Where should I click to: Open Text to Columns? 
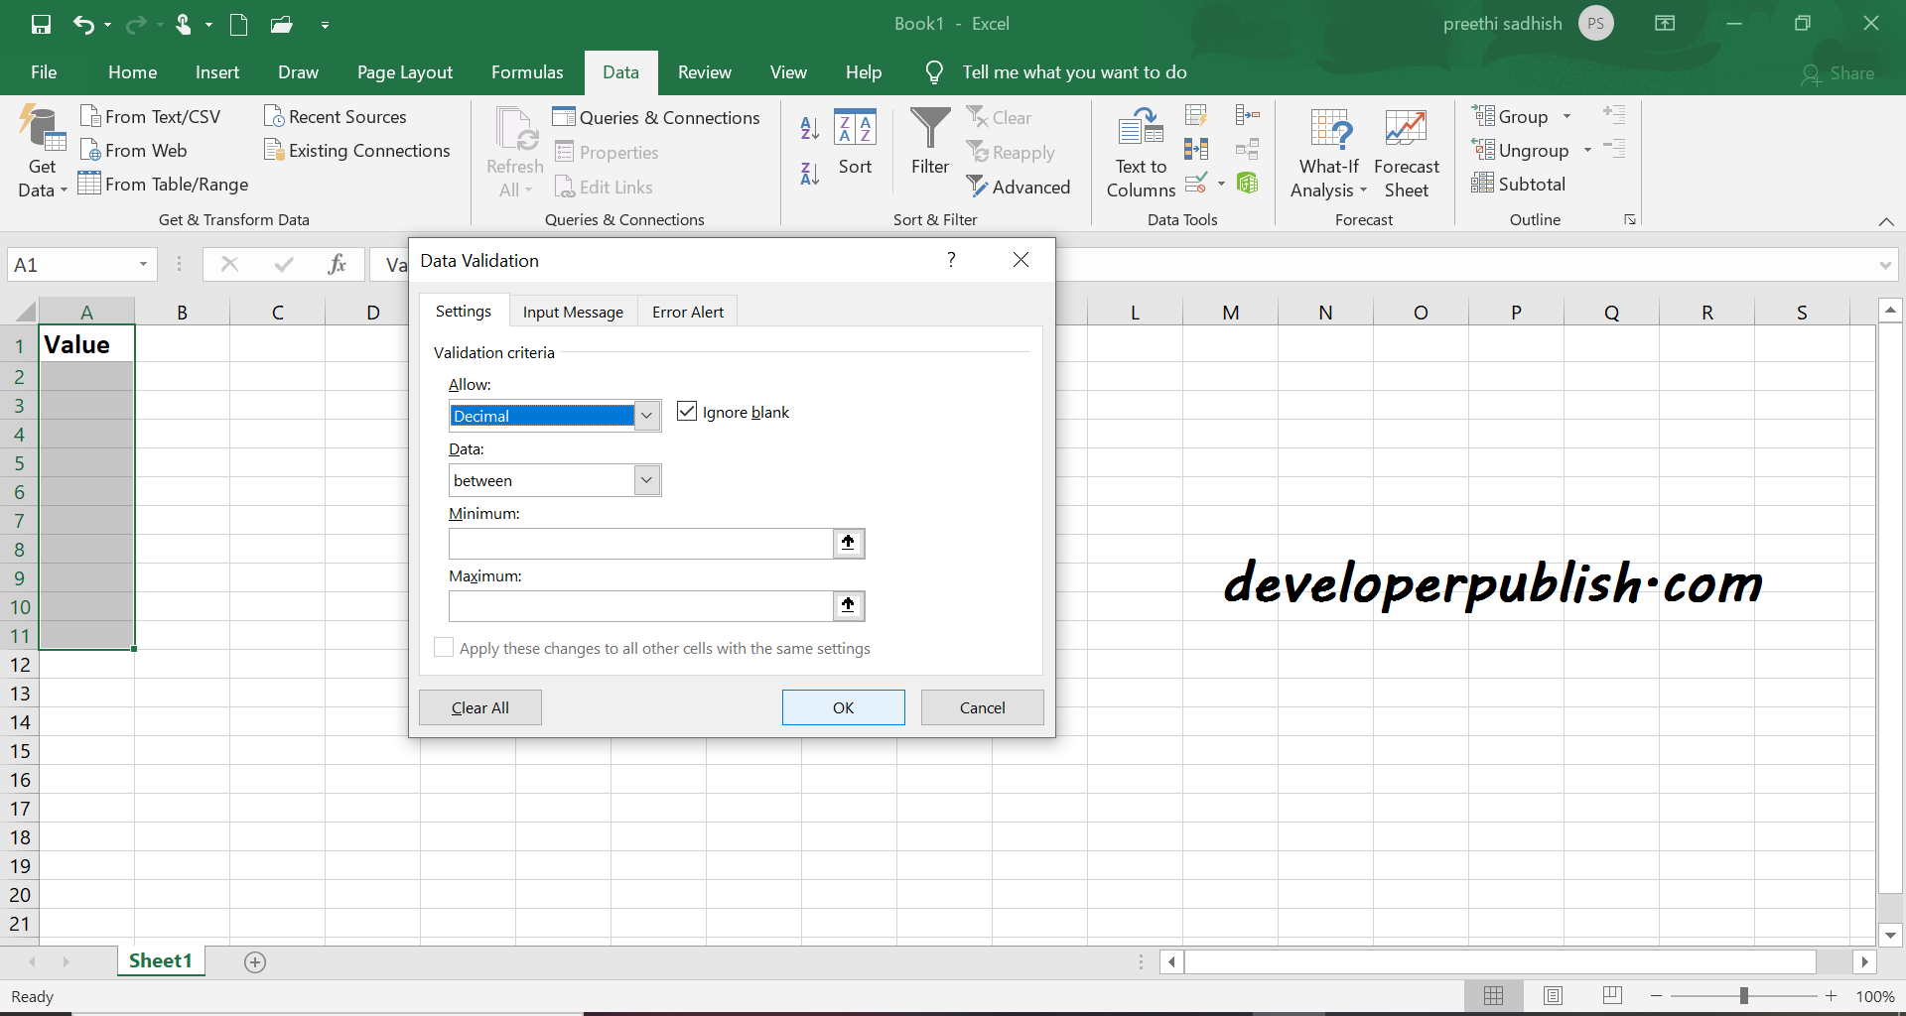[x=1140, y=151]
